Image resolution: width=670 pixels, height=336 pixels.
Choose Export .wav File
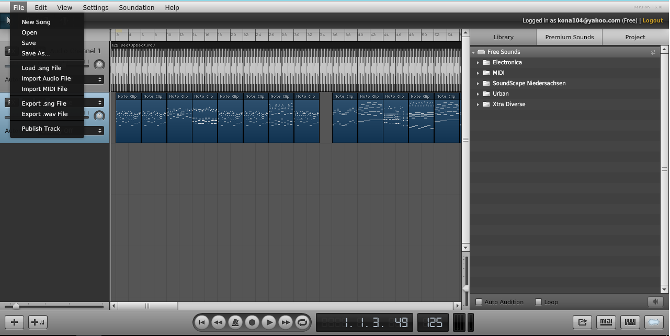click(x=44, y=114)
